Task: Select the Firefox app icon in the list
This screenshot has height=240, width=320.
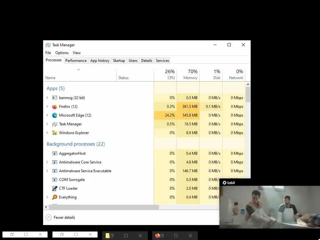Action: tap(54, 107)
